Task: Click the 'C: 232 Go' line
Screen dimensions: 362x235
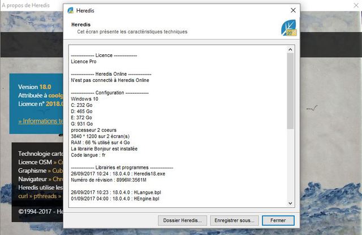Action: 81,105
